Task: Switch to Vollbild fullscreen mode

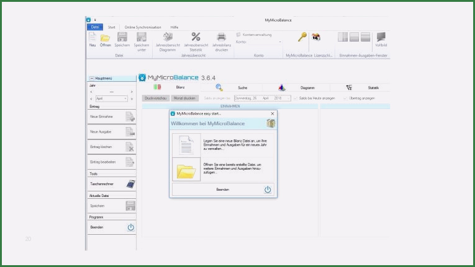Action: click(x=381, y=40)
